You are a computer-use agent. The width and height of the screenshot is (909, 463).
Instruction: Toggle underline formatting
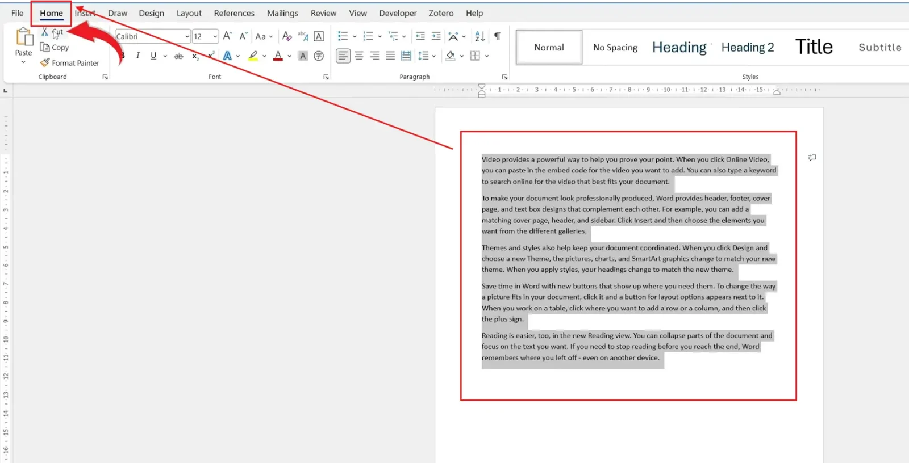tap(153, 56)
